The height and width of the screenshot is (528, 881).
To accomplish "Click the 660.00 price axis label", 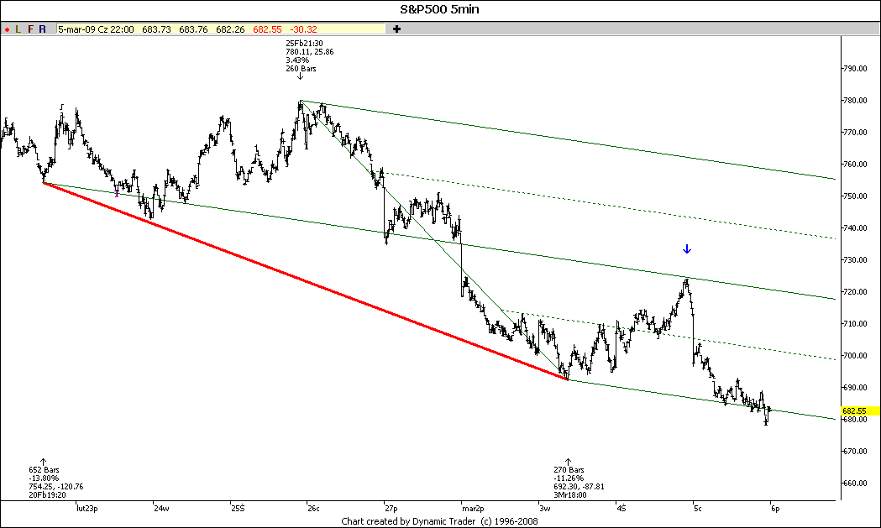I will click(856, 483).
